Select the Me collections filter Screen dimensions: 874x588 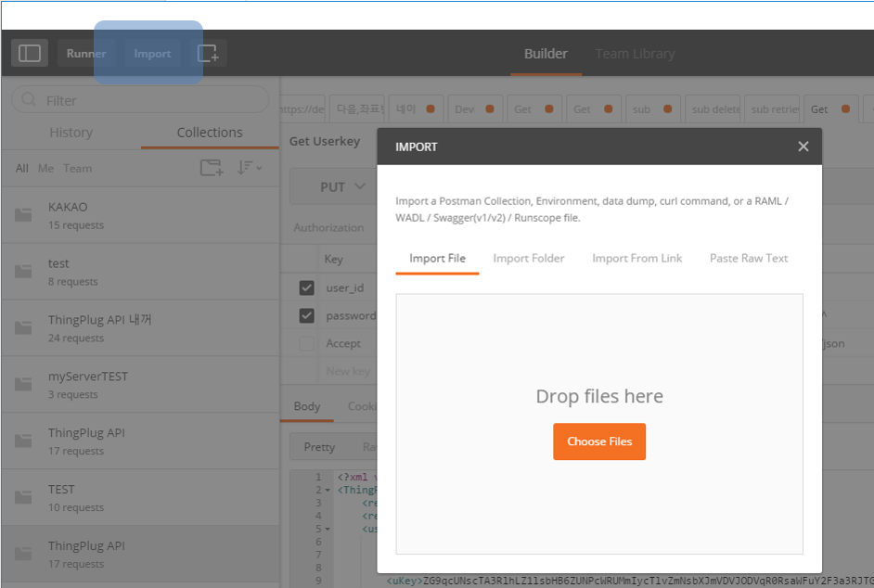[x=45, y=168]
